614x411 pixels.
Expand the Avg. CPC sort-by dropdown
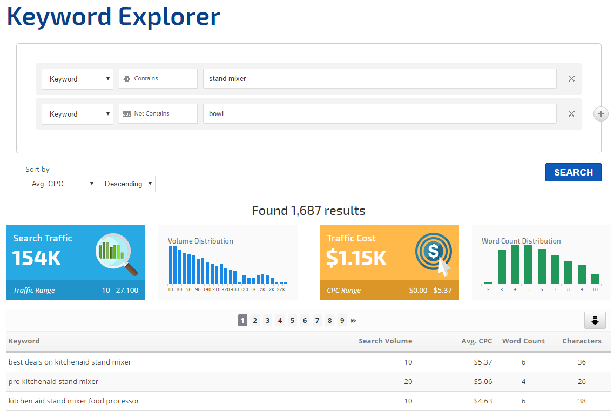click(x=61, y=184)
